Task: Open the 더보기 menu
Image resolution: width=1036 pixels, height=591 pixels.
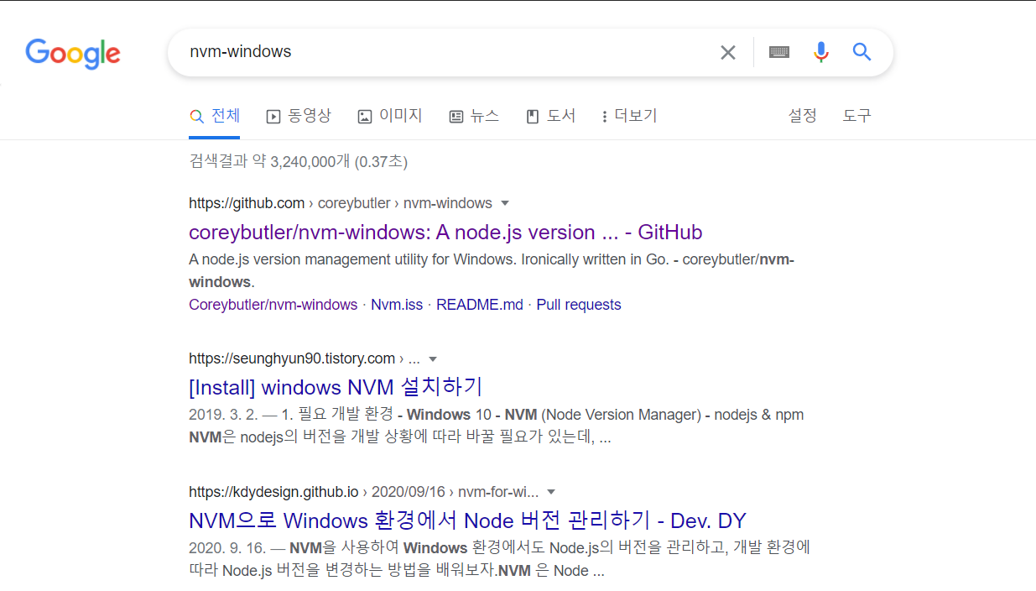Action: coord(629,116)
